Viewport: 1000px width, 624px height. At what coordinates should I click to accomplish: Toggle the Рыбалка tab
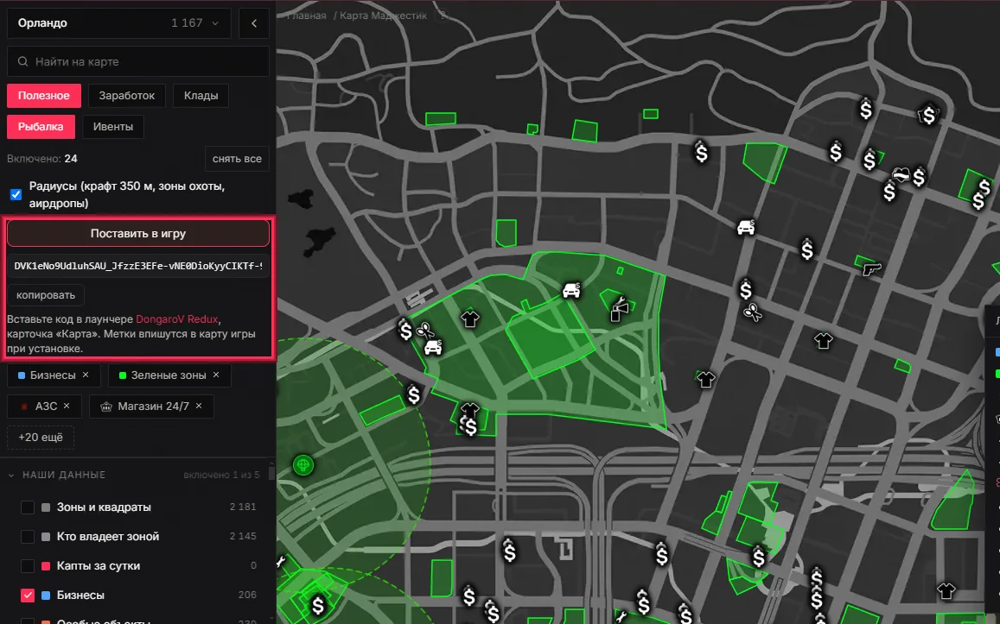click(41, 127)
